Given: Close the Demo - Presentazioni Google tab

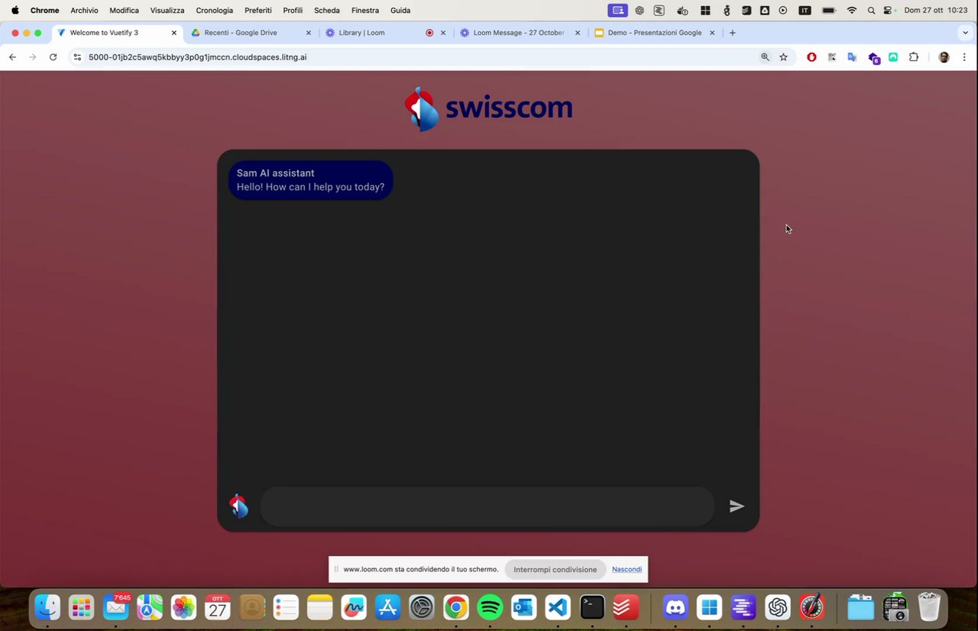Looking at the screenshot, I should click(712, 33).
